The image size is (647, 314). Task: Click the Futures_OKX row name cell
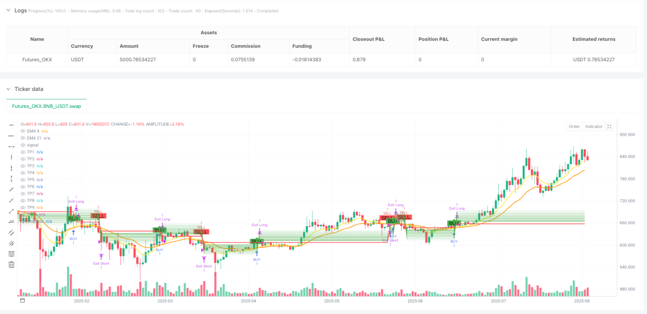tap(37, 60)
